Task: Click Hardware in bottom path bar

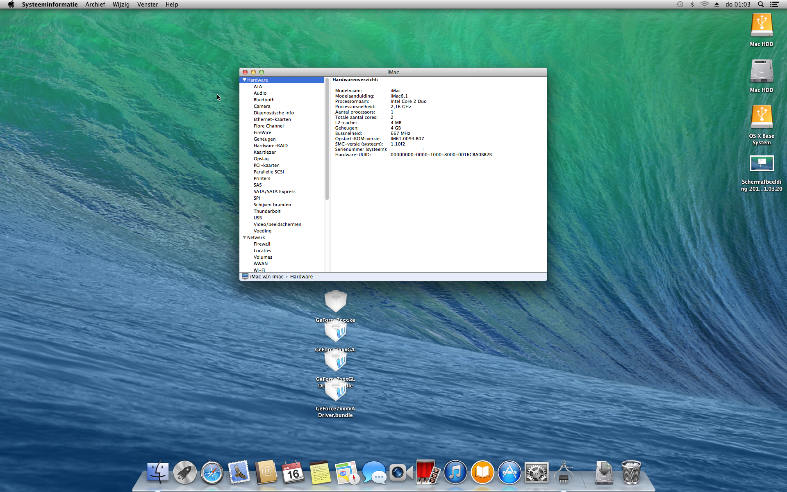Action: (301, 277)
